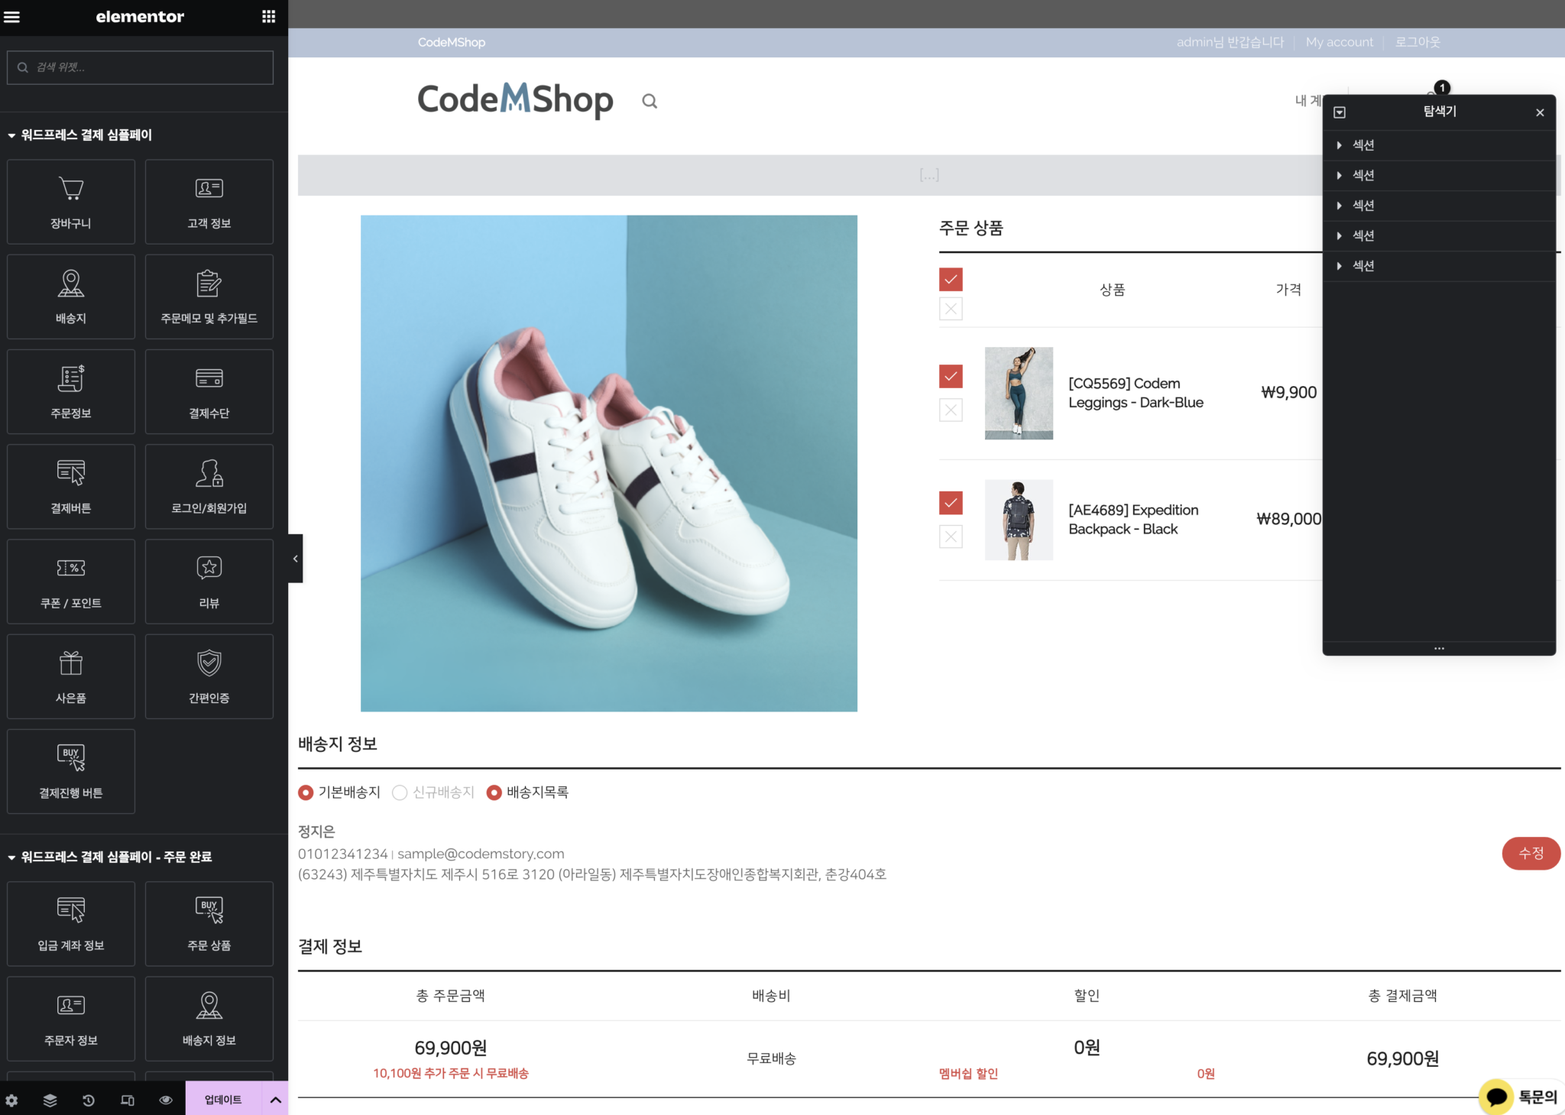The height and width of the screenshot is (1115, 1565).
Task: Click the red 수정 button
Action: click(x=1531, y=853)
